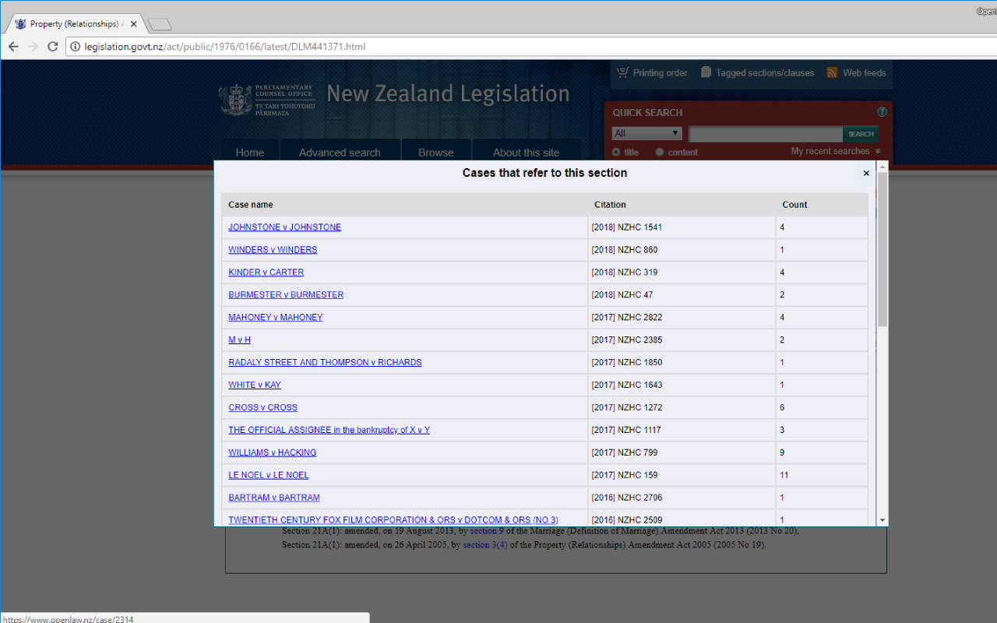Viewport: 997px width, 623px height.
Task: Open THE OFFICIAL ASSIGNEE bankruptcy case link
Action: point(329,431)
